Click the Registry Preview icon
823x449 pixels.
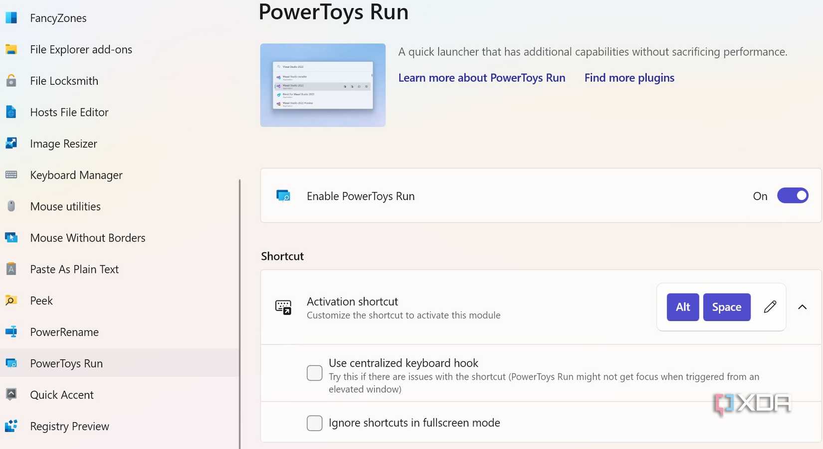10,426
